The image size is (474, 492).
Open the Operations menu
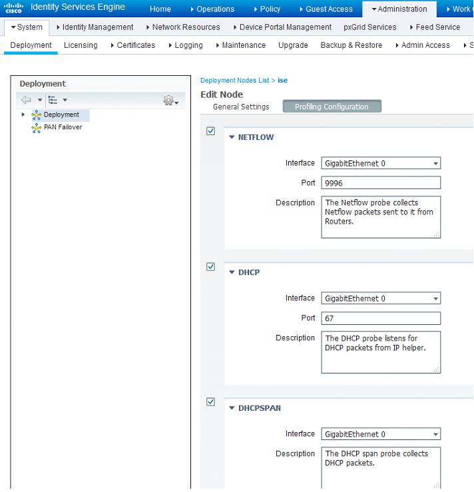click(x=212, y=9)
